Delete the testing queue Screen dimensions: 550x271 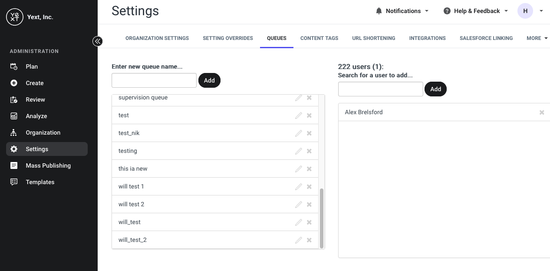[309, 151]
